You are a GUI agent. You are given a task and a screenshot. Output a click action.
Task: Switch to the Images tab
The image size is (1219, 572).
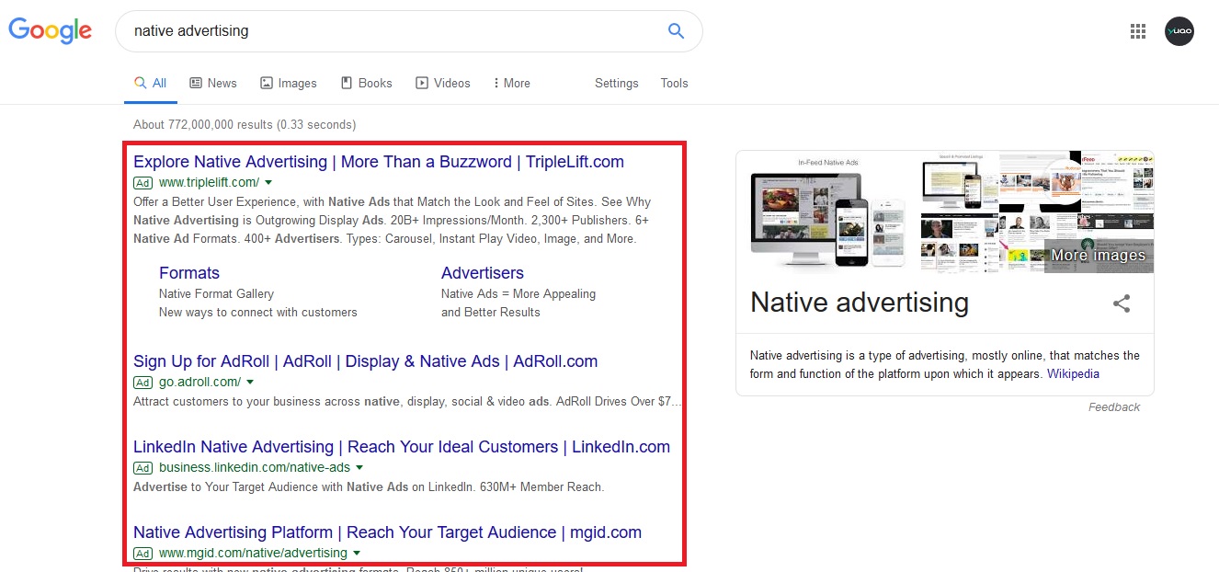pyautogui.click(x=289, y=83)
